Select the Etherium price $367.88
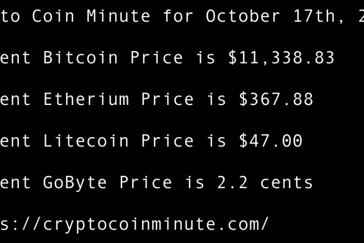364x243 pixels. pyautogui.click(x=276, y=100)
